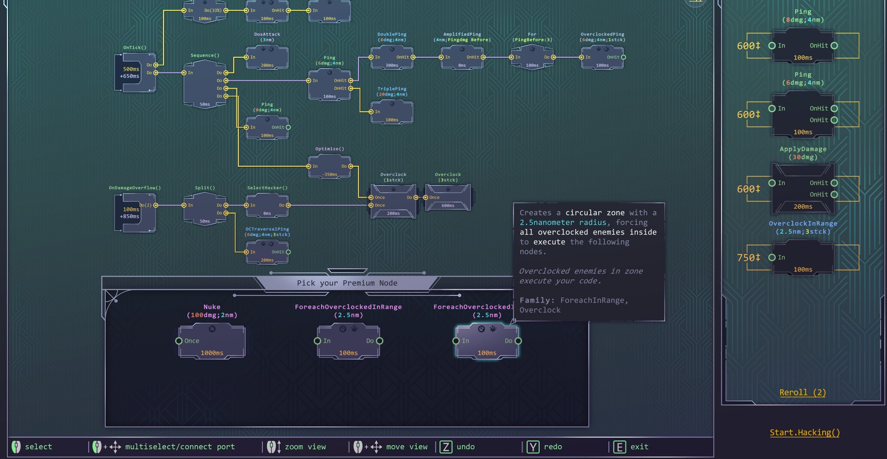887x459 pixels.
Task: Select the Optimize() node
Action: pyautogui.click(x=329, y=166)
